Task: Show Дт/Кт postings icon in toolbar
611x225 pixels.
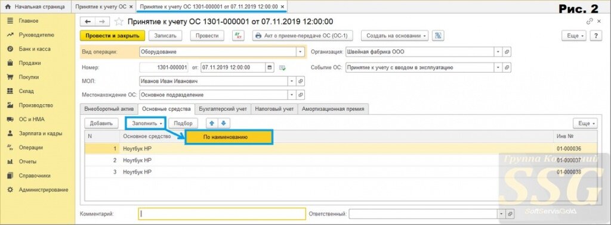Action: 238,35
